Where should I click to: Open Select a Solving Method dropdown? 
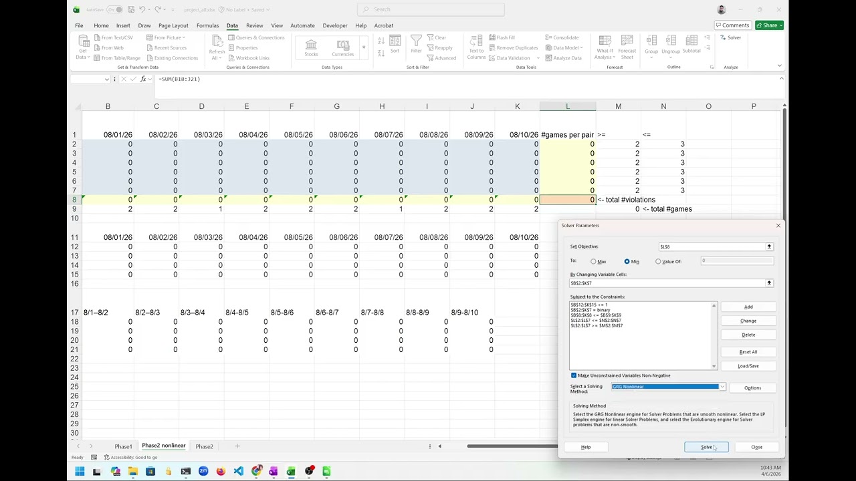722,387
